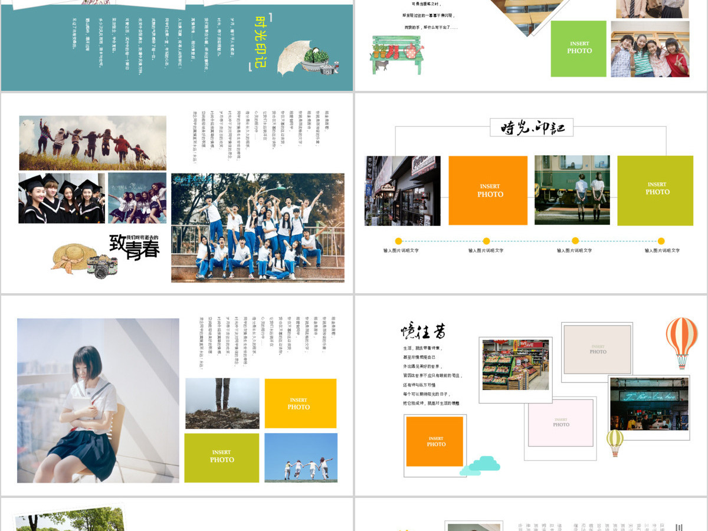Select caption 输入图片说明文字 under the olive placeholder

(662, 251)
